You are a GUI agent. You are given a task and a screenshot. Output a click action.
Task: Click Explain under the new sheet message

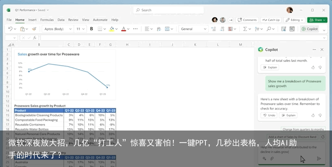pyautogui.click(x=288, y=116)
